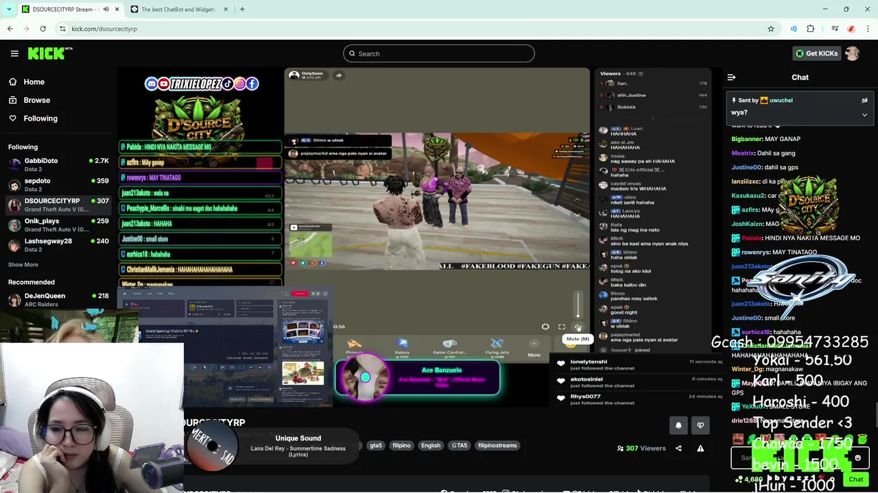Adjust the player volume slider
This screenshot has height=493, width=878.
point(578,305)
